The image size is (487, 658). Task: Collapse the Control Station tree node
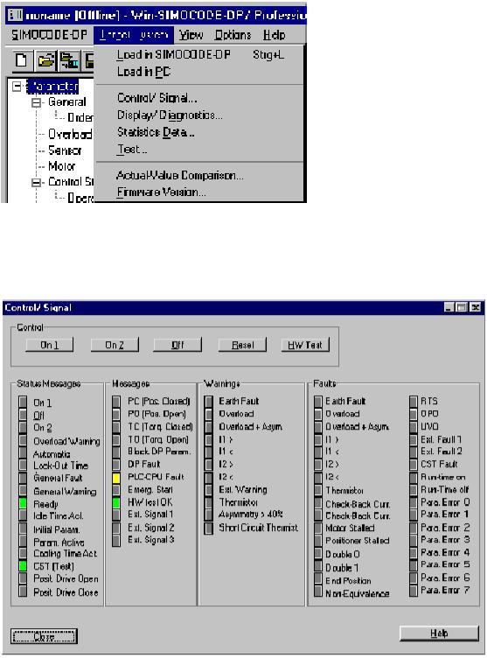tap(37, 182)
